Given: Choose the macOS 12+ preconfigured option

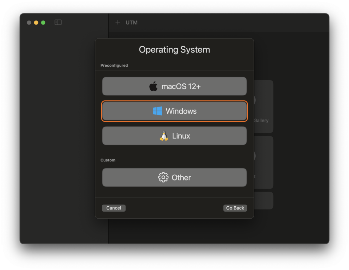Looking at the screenshot, I should tap(174, 86).
